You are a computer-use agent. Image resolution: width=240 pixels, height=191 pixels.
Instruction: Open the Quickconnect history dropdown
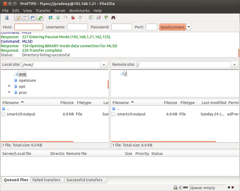(x=189, y=27)
